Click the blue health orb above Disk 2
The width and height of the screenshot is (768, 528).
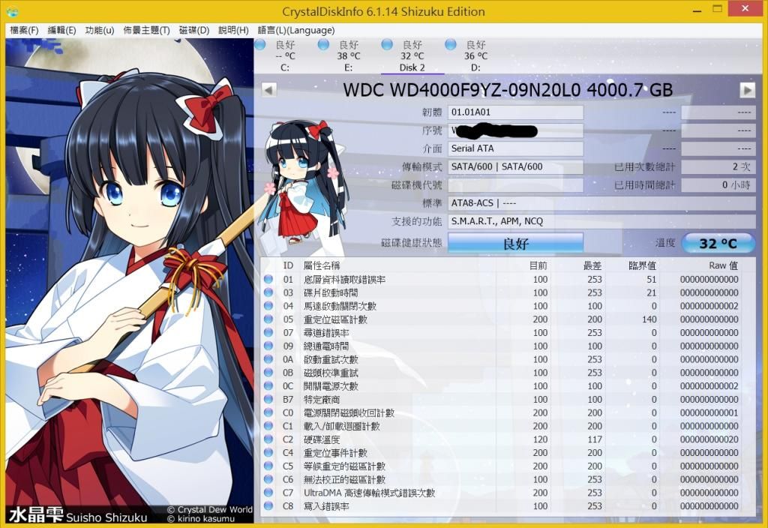387,44
